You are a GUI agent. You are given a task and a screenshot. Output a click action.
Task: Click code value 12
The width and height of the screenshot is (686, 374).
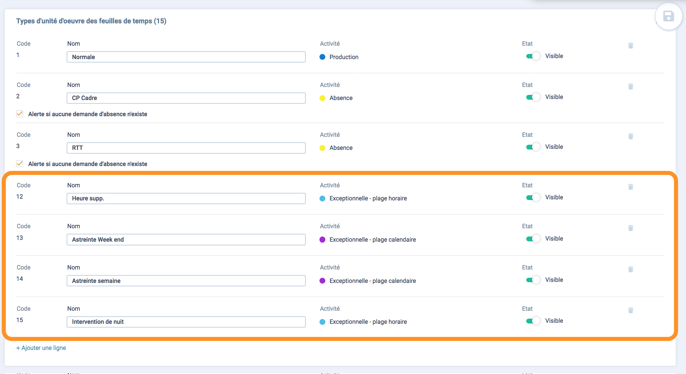click(20, 197)
